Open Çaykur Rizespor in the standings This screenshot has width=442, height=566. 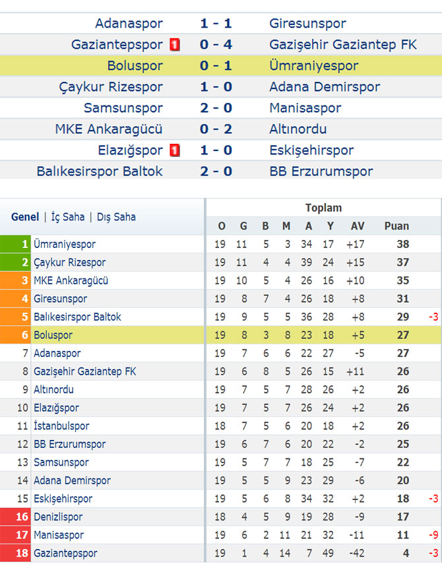coord(70,263)
